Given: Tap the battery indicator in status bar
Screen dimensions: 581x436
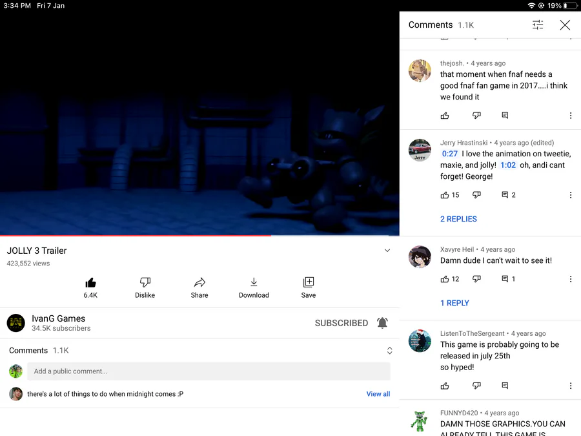Looking at the screenshot, I should click(x=570, y=6).
